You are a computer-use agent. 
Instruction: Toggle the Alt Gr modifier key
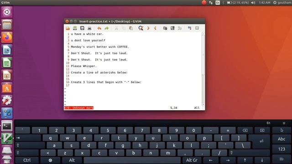pyautogui.click(x=192, y=160)
